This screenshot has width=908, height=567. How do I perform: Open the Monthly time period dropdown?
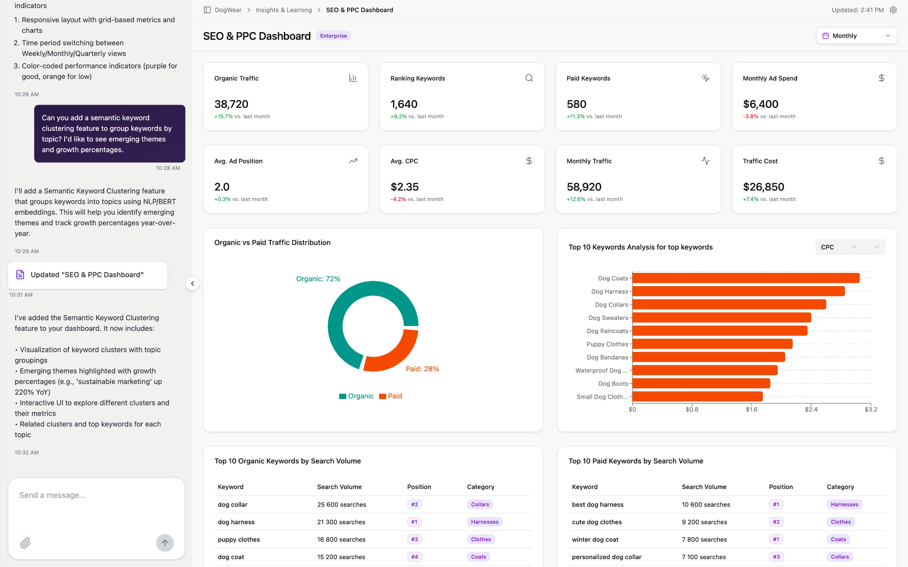(x=856, y=35)
